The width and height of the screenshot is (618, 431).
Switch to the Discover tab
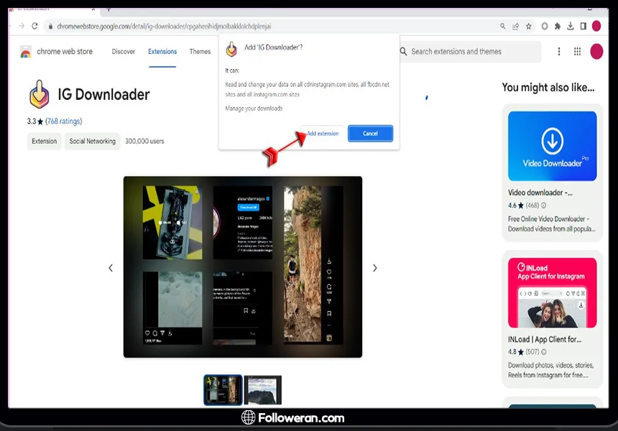(124, 52)
